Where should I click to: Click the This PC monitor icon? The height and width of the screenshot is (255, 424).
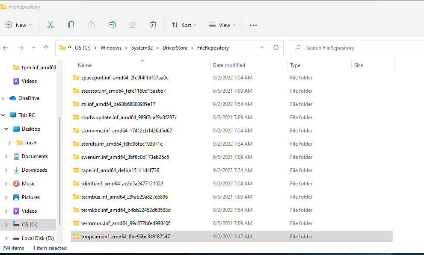pyautogui.click(x=13, y=115)
